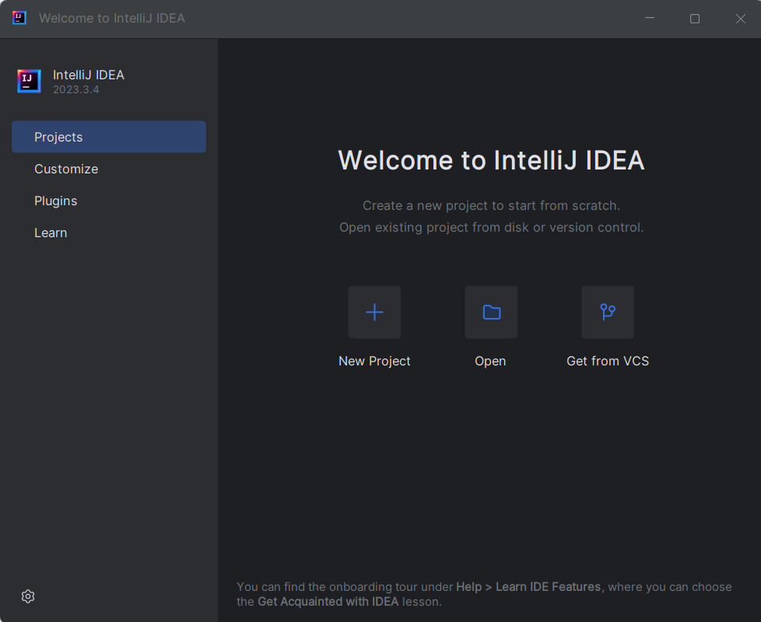Click the New Project label
Image resolution: width=761 pixels, height=622 pixels.
click(374, 361)
